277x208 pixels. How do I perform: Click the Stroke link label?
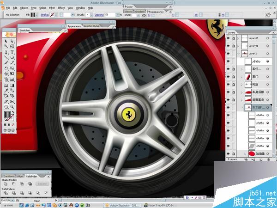tap(45, 15)
